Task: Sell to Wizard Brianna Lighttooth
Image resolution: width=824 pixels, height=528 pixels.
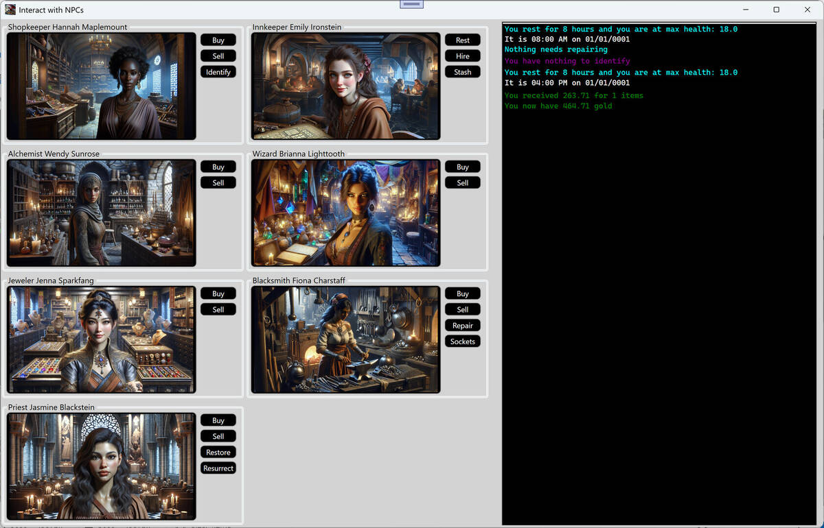Action: tap(463, 182)
